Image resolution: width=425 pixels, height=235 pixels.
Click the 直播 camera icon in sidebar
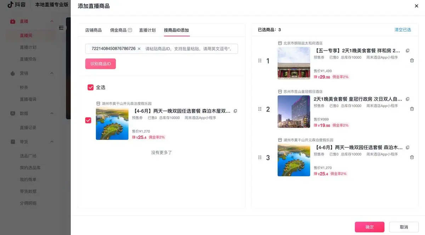click(x=13, y=22)
